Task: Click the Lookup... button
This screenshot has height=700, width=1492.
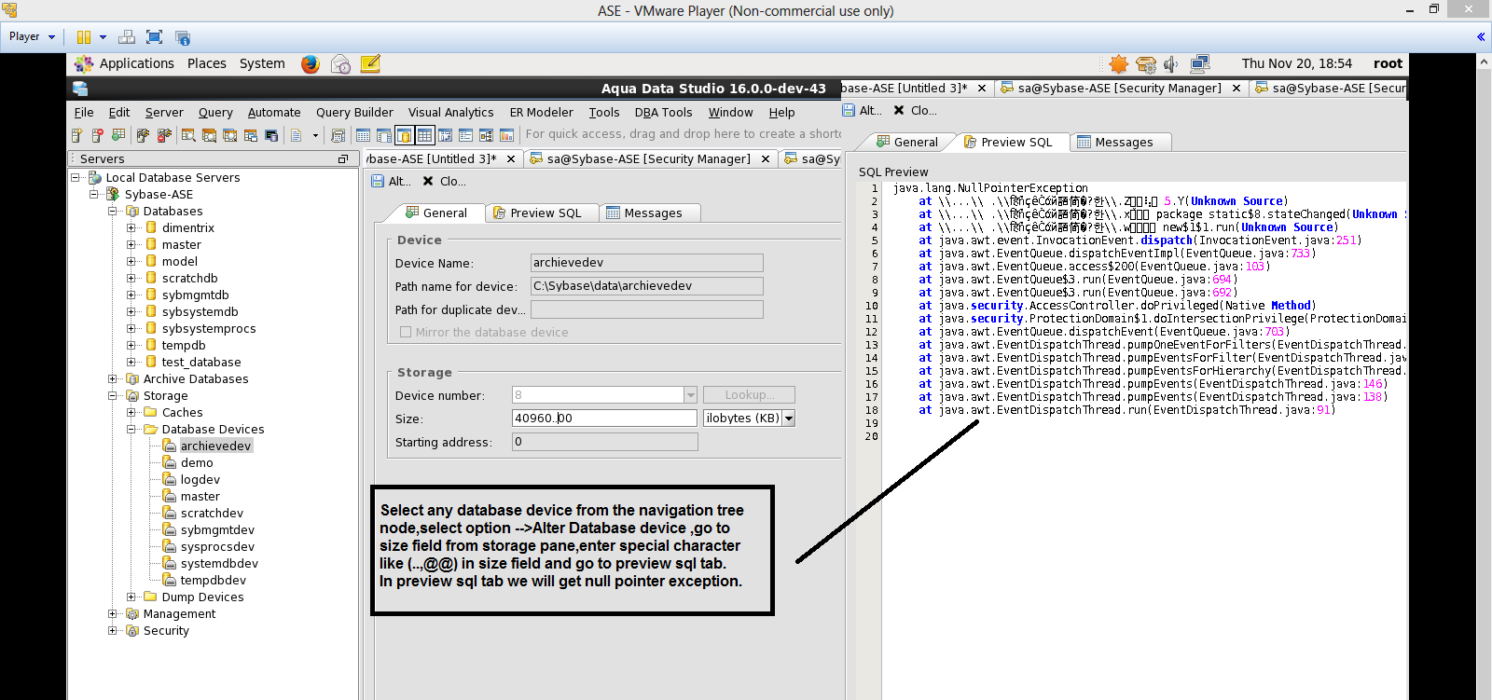Action: 749,395
